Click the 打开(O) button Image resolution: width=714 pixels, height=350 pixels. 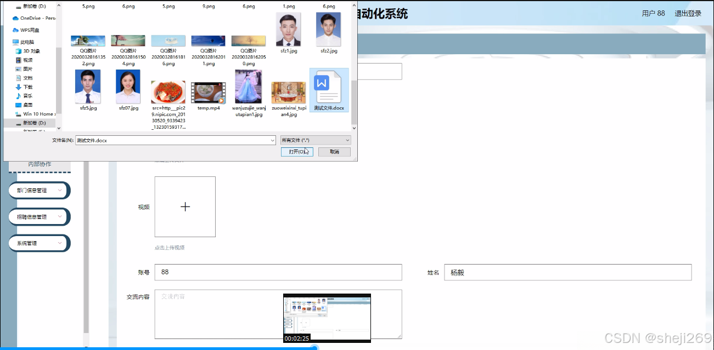point(297,152)
